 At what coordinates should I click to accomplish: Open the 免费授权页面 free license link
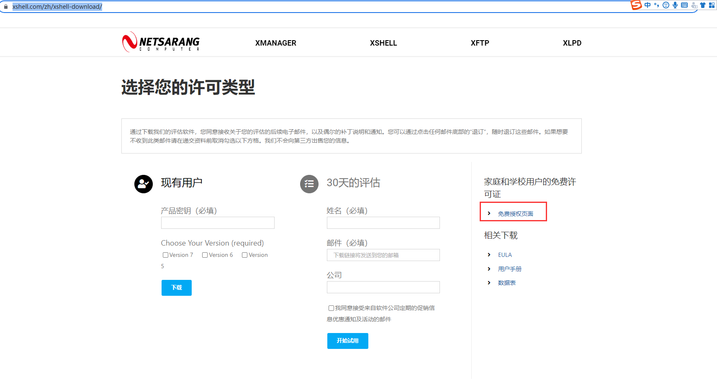[x=516, y=214]
